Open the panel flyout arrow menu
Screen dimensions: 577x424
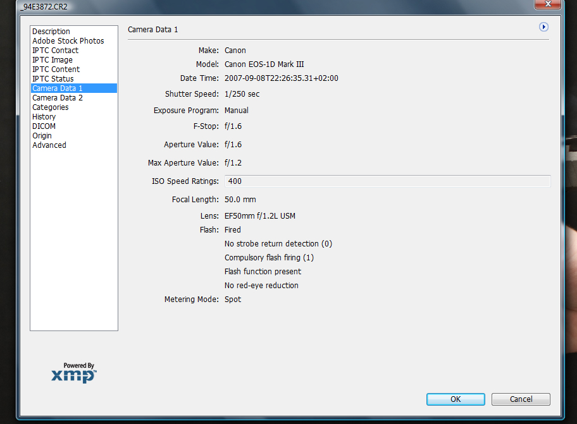543,27
